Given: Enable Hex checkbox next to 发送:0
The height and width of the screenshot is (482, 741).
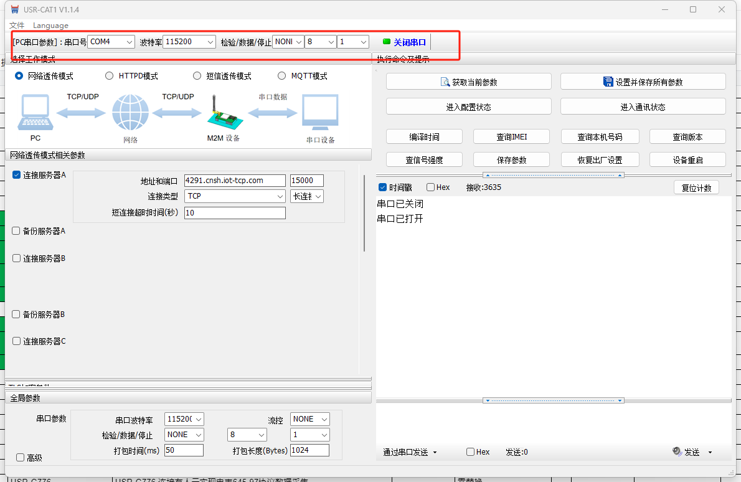Looking at the screenshot, I should point(470,451).
